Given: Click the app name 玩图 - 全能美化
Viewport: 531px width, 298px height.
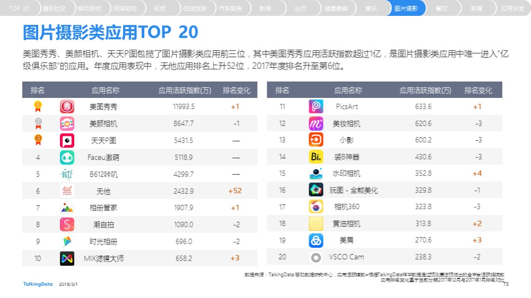Looking at the screenshot, I should click(x=353, y=190).
